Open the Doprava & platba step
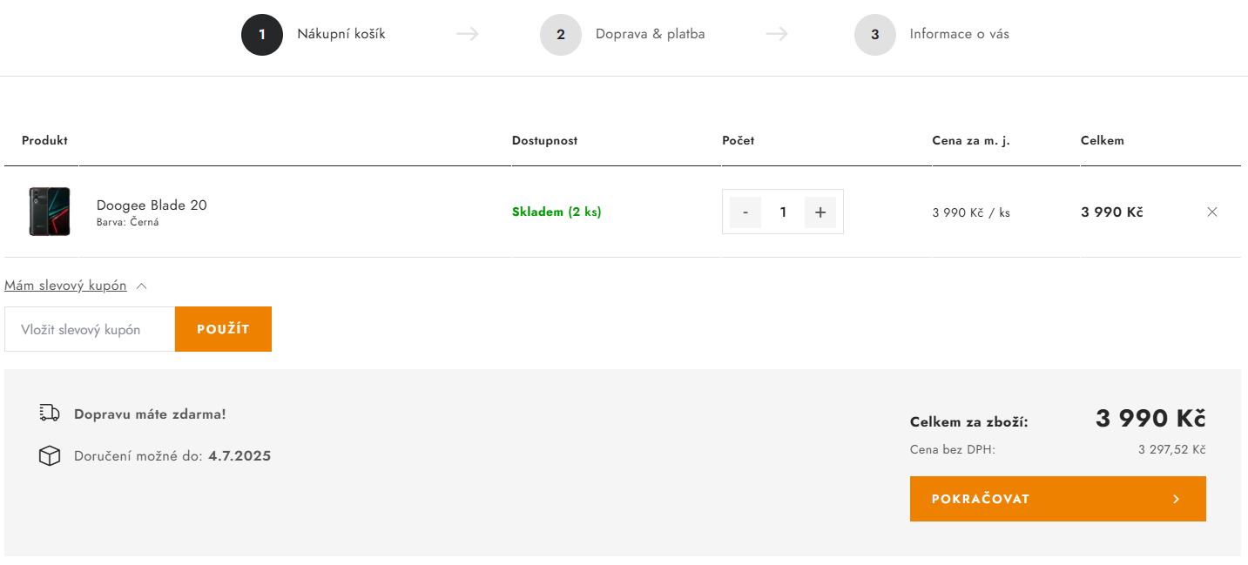Screen dimensions: 1248x565 coord(650,34)
